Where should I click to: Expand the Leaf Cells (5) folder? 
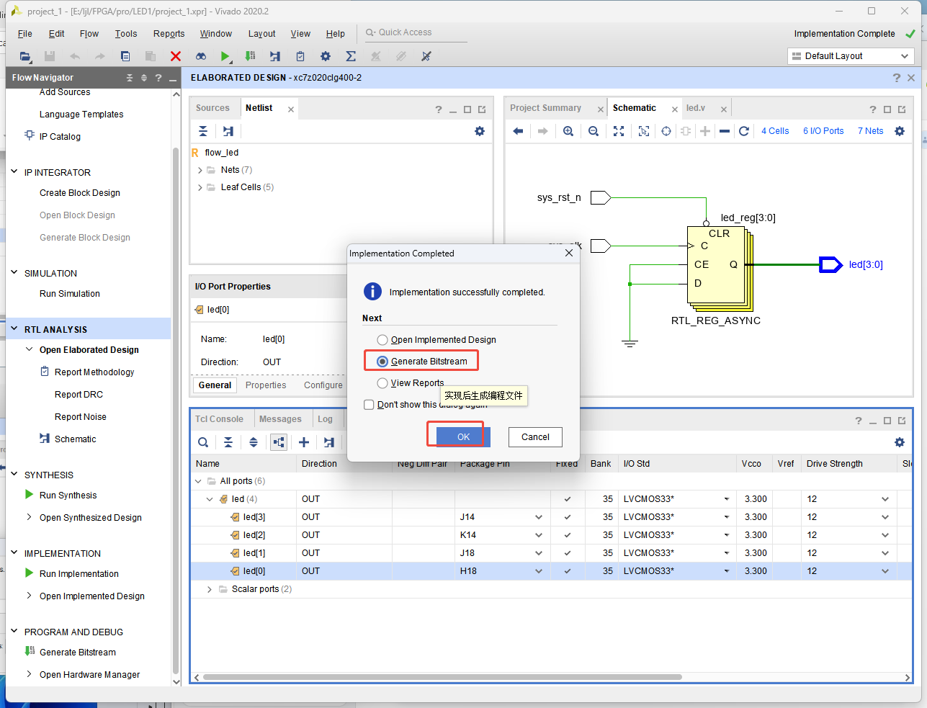[200, 187]
